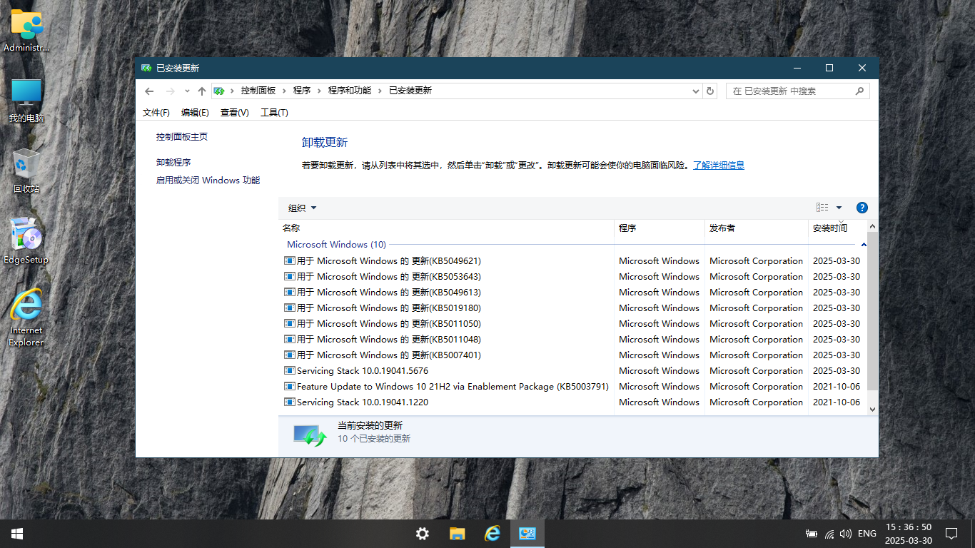Expand the address bar history dropdown
This screenshot has height=548, width=975.
pos(696,91)
